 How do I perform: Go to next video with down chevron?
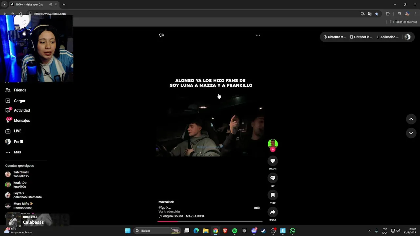[411, 133]
